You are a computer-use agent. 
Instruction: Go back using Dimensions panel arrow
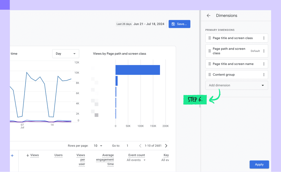(x=209, y=16)
